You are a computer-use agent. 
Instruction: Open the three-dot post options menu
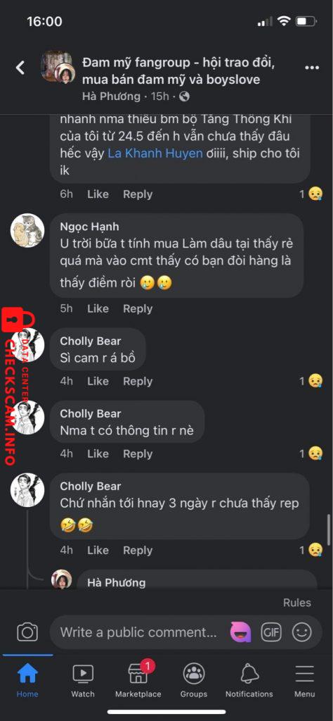pos(312,68)
